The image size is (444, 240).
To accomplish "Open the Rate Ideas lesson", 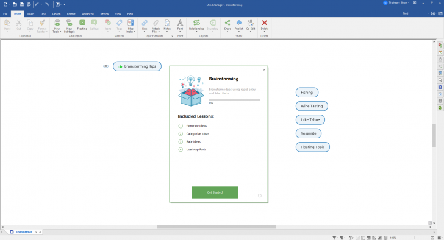I will coord(193,142).
